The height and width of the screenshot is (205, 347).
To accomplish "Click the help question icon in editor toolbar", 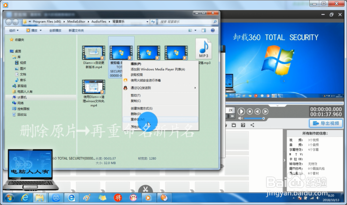I will tap(243, 125).
